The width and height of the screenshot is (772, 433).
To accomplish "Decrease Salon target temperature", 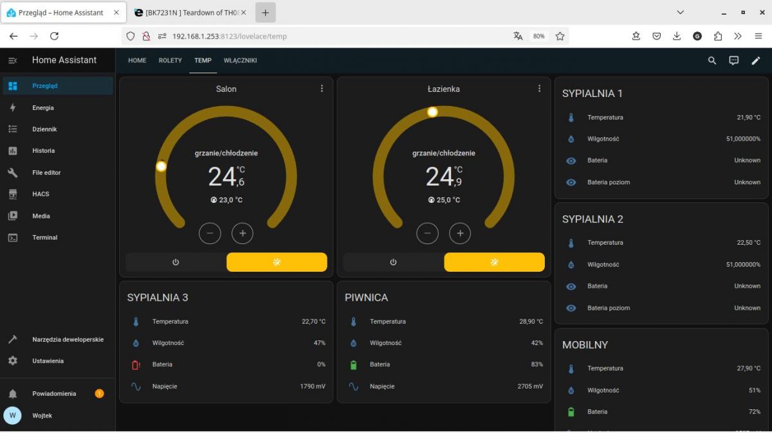I will coord(210,233).
